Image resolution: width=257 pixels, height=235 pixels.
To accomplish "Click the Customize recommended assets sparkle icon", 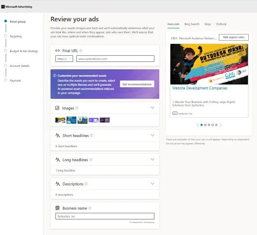I will click(x=55, y=75).
